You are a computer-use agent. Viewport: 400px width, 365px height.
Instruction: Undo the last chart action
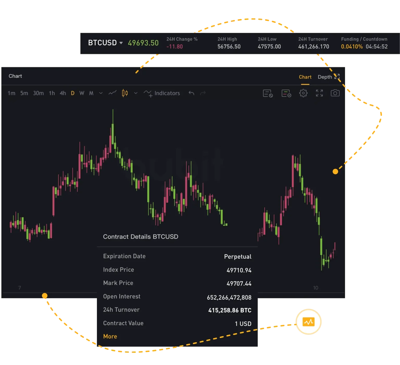(191, 93)
